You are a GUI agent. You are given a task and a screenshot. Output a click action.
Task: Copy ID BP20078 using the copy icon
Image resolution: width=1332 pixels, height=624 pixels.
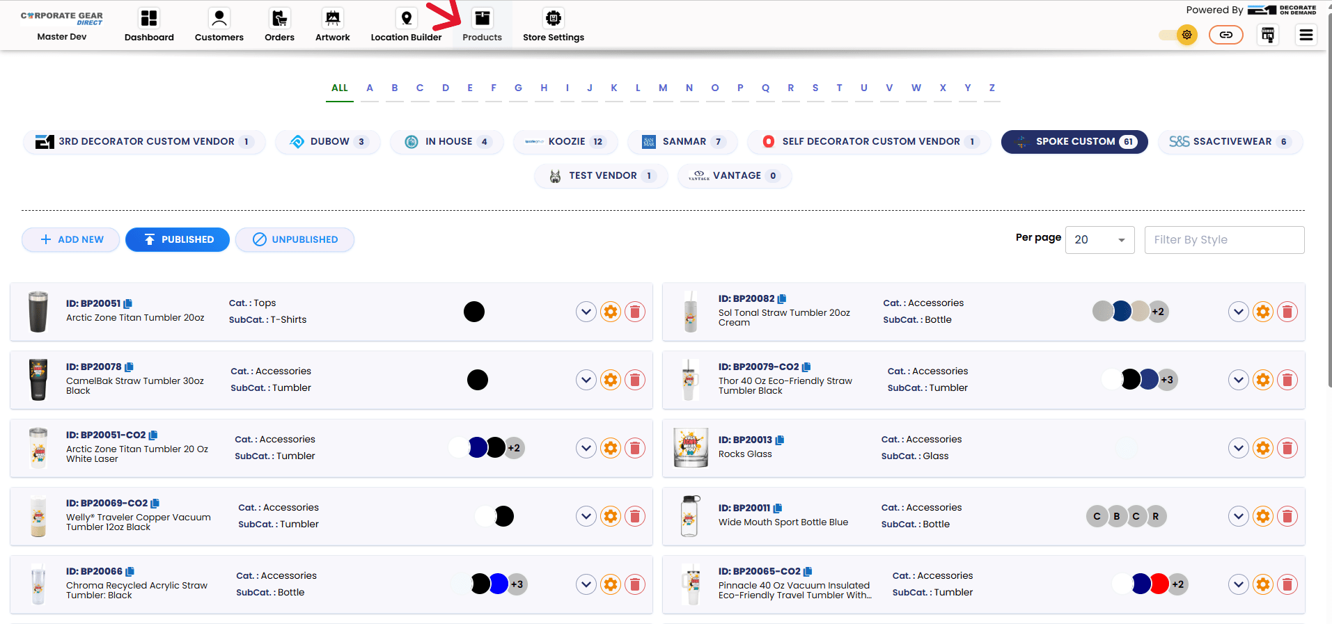point(129,367)
